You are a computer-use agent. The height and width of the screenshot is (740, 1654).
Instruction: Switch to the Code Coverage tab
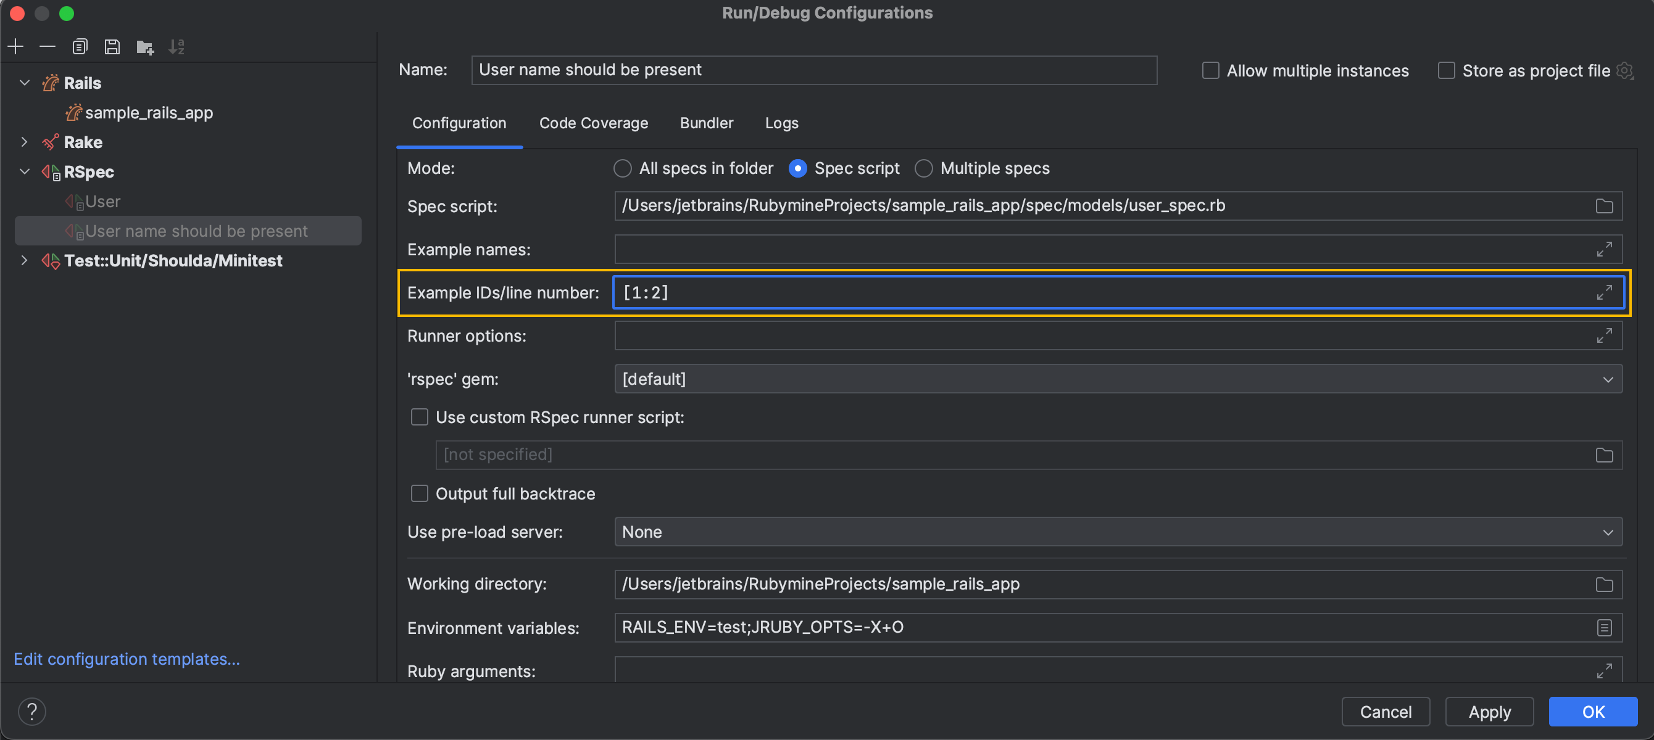592,123
